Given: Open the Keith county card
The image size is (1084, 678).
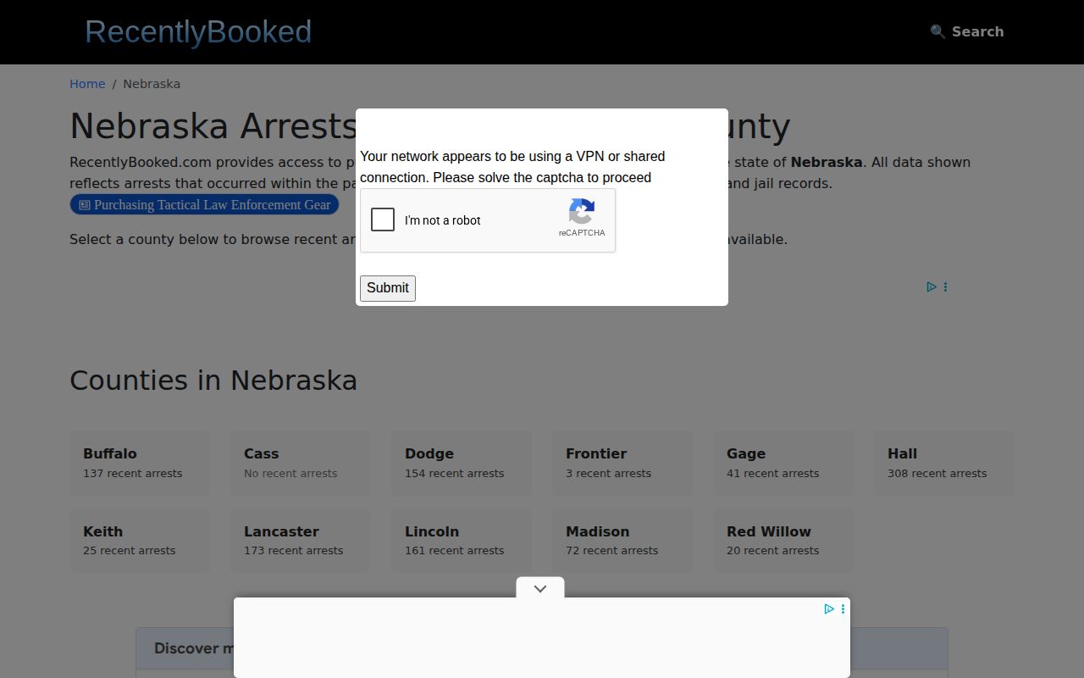Looking at the screenshot, I should 140,541.
